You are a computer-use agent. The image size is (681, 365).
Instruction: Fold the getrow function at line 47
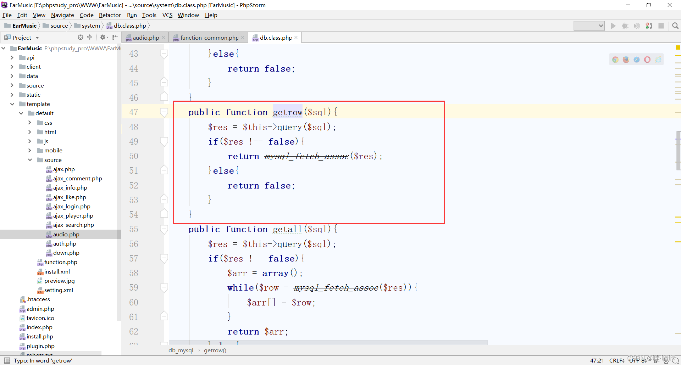pos(164,112)
